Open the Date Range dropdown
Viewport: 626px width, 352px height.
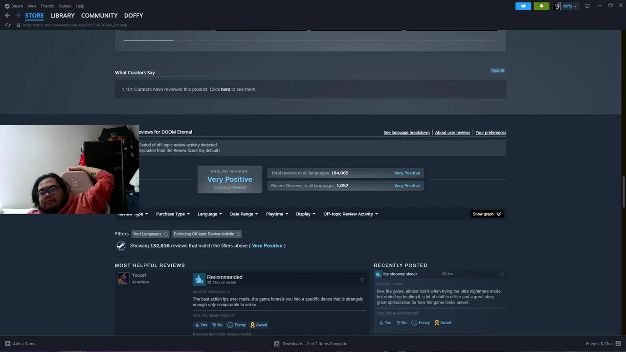pos(244,214)
